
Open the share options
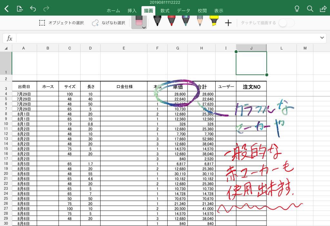(323, 9)
